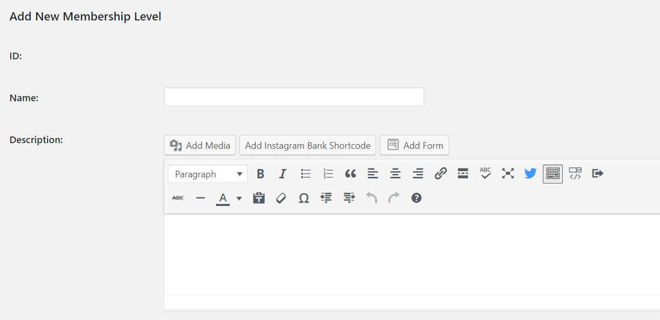This screenshot has height=320, width=660.
Task: Enable center text alignment
Action: 395,173
